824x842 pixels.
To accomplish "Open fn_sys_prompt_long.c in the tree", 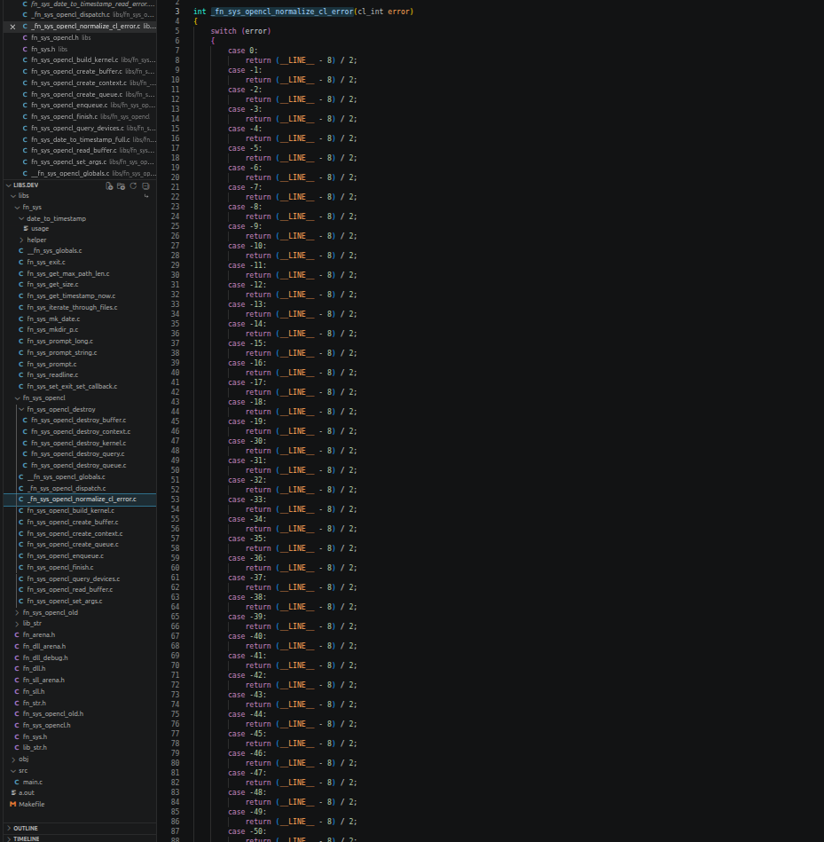I will pyautogui.click(x=80, y=341).
